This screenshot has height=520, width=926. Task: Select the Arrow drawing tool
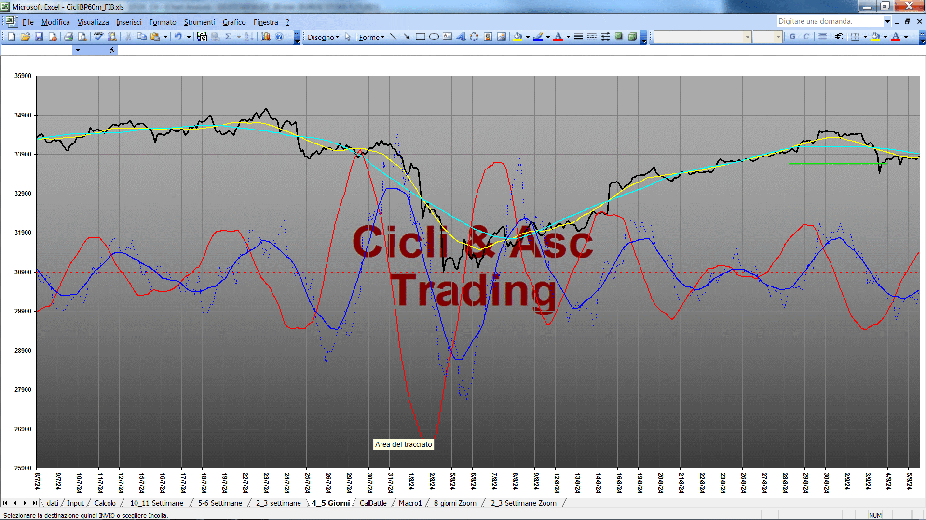point(407,37)
